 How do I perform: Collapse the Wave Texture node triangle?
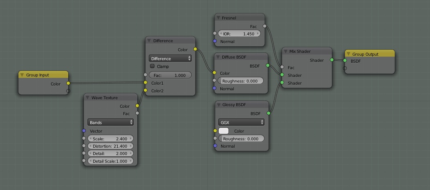click(x=87, y=98)
